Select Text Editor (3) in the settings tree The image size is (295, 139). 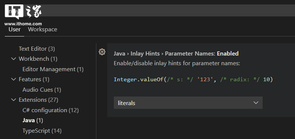pyautogui.click(x=37, y=49)
